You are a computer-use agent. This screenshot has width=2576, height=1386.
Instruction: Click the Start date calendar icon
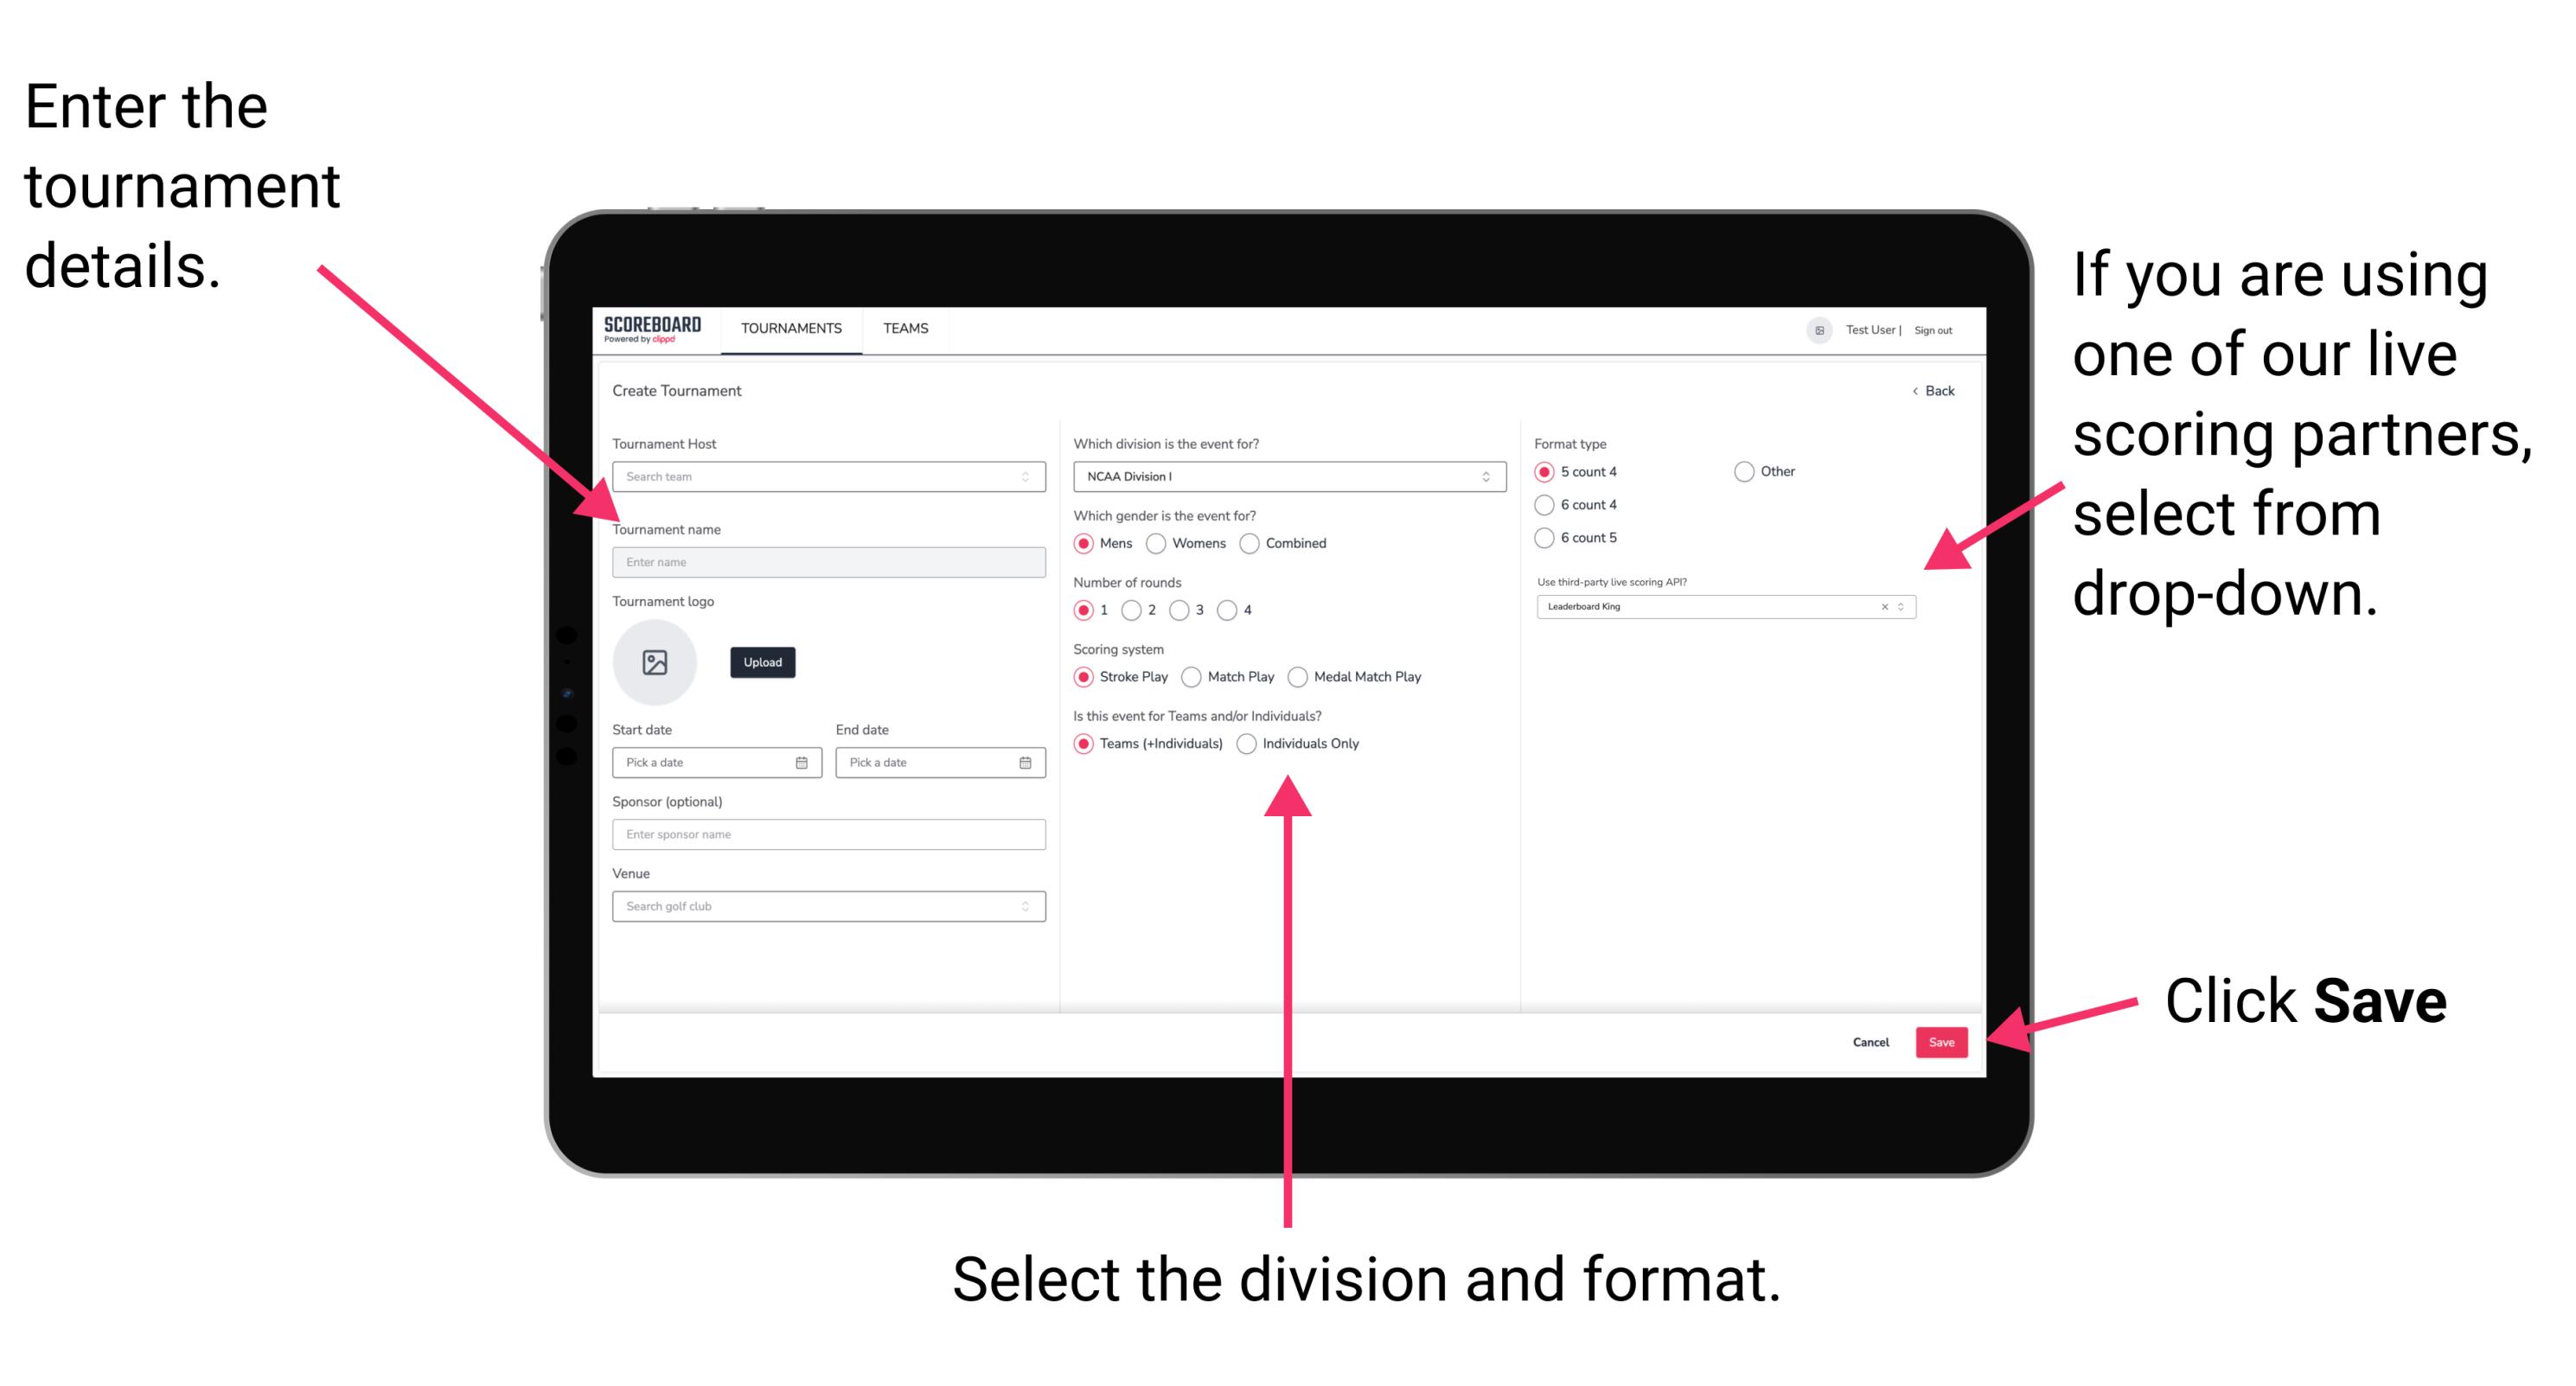coord(804,761)
